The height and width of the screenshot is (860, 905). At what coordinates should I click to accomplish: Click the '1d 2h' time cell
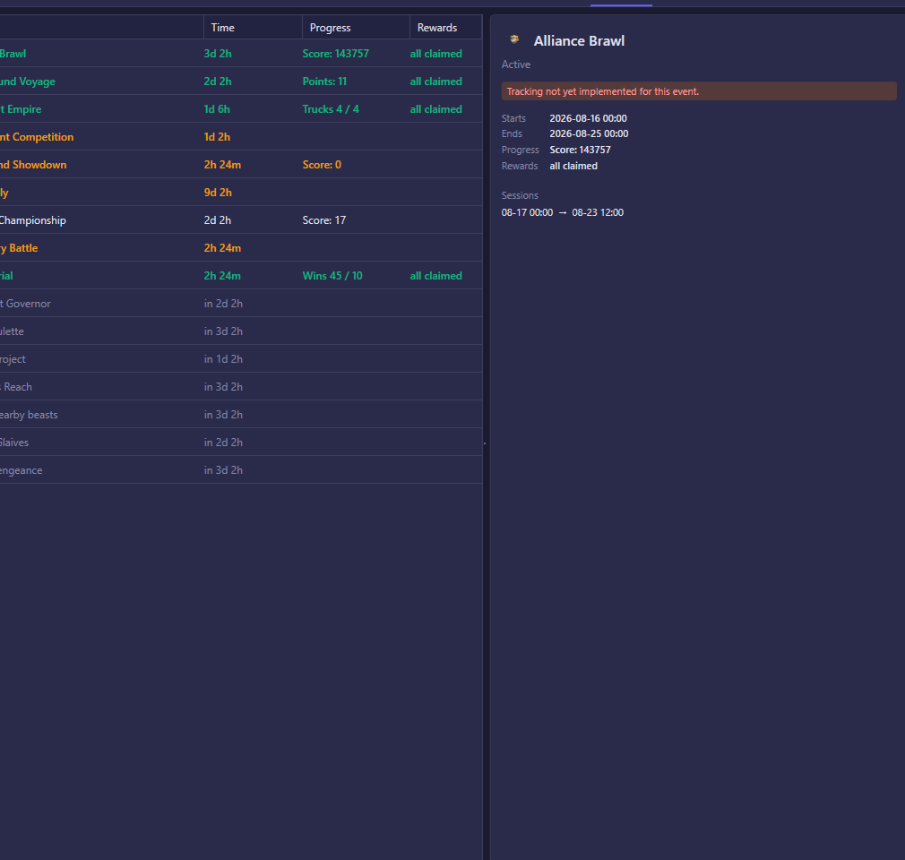coord(217,136)
